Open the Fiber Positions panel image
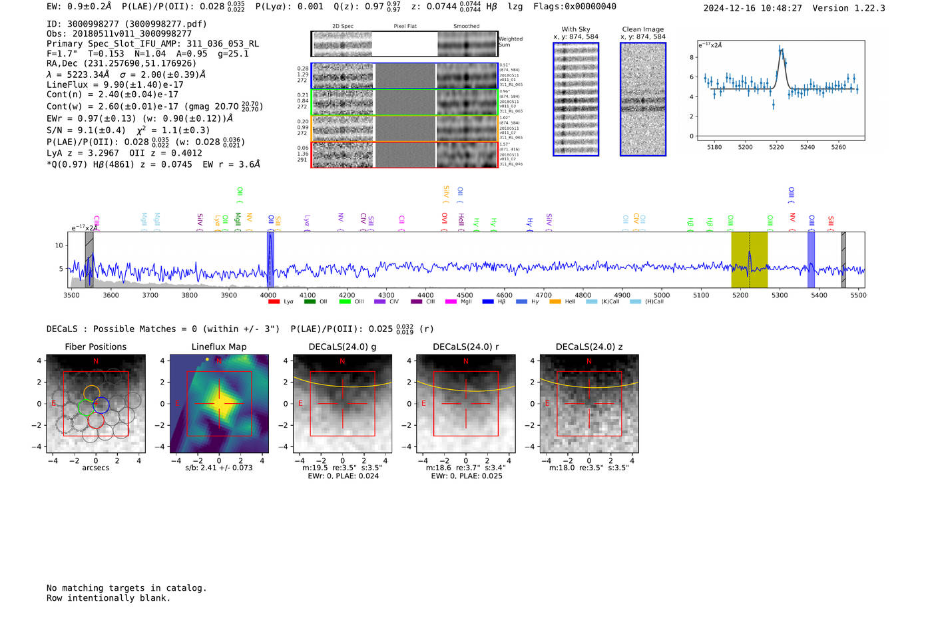 coord(96,404)
